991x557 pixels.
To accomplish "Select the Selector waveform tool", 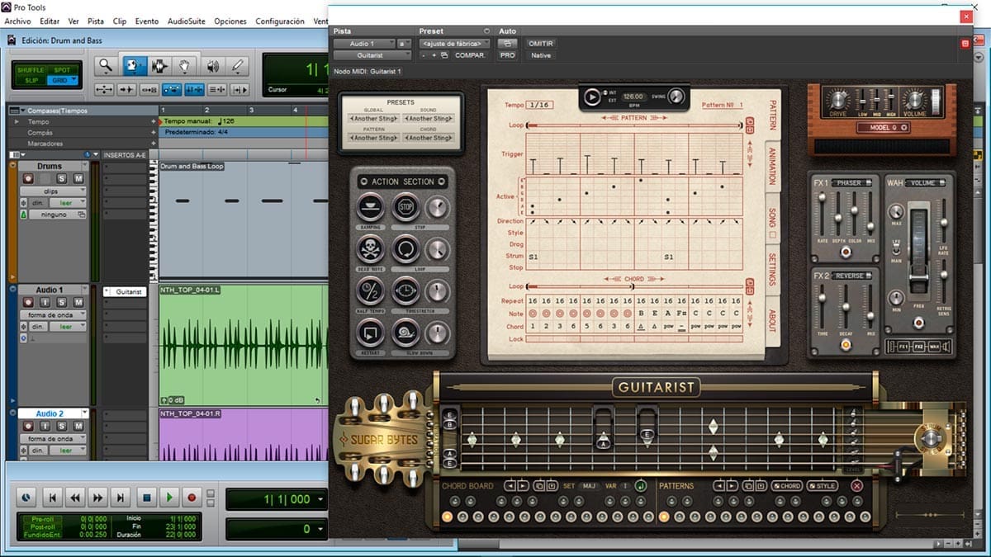I will 159,66.
